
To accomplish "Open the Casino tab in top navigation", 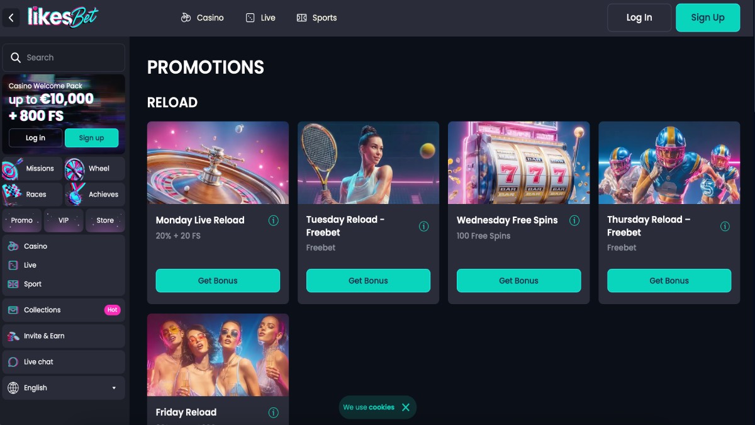I will click(202, 18).
